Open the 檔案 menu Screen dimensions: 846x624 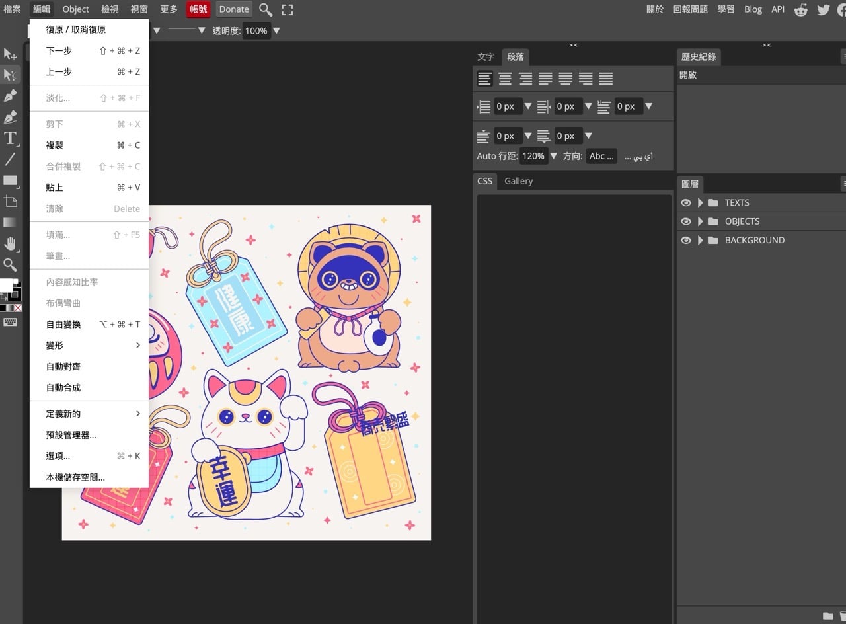click(x=12, y=9)
